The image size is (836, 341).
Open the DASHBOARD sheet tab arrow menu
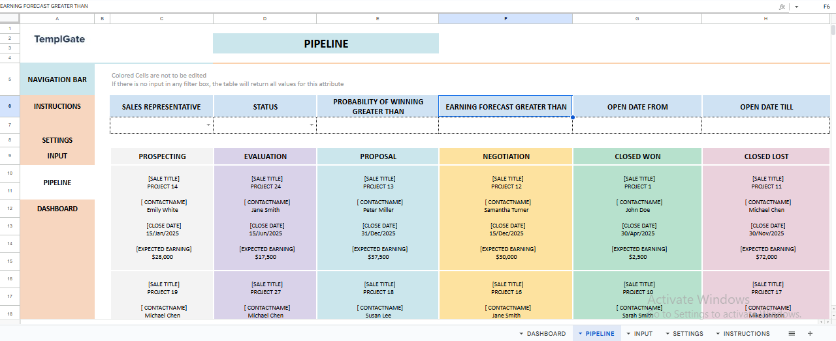pyautogui.click(x=521, y=334)
